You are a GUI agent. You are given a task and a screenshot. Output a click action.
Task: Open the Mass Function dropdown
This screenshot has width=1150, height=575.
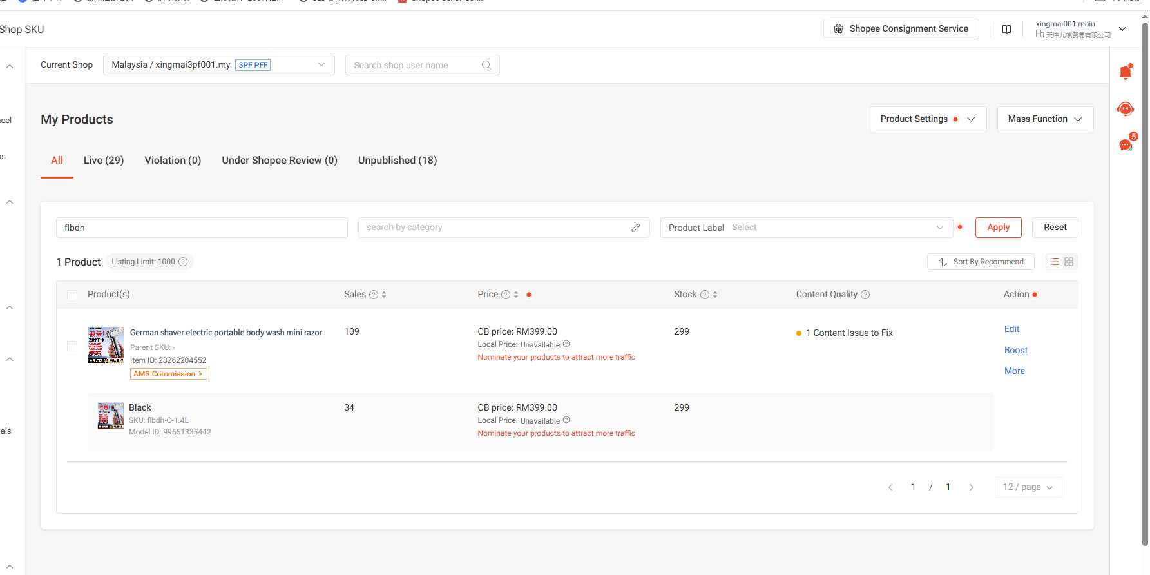pos(1044,119)
